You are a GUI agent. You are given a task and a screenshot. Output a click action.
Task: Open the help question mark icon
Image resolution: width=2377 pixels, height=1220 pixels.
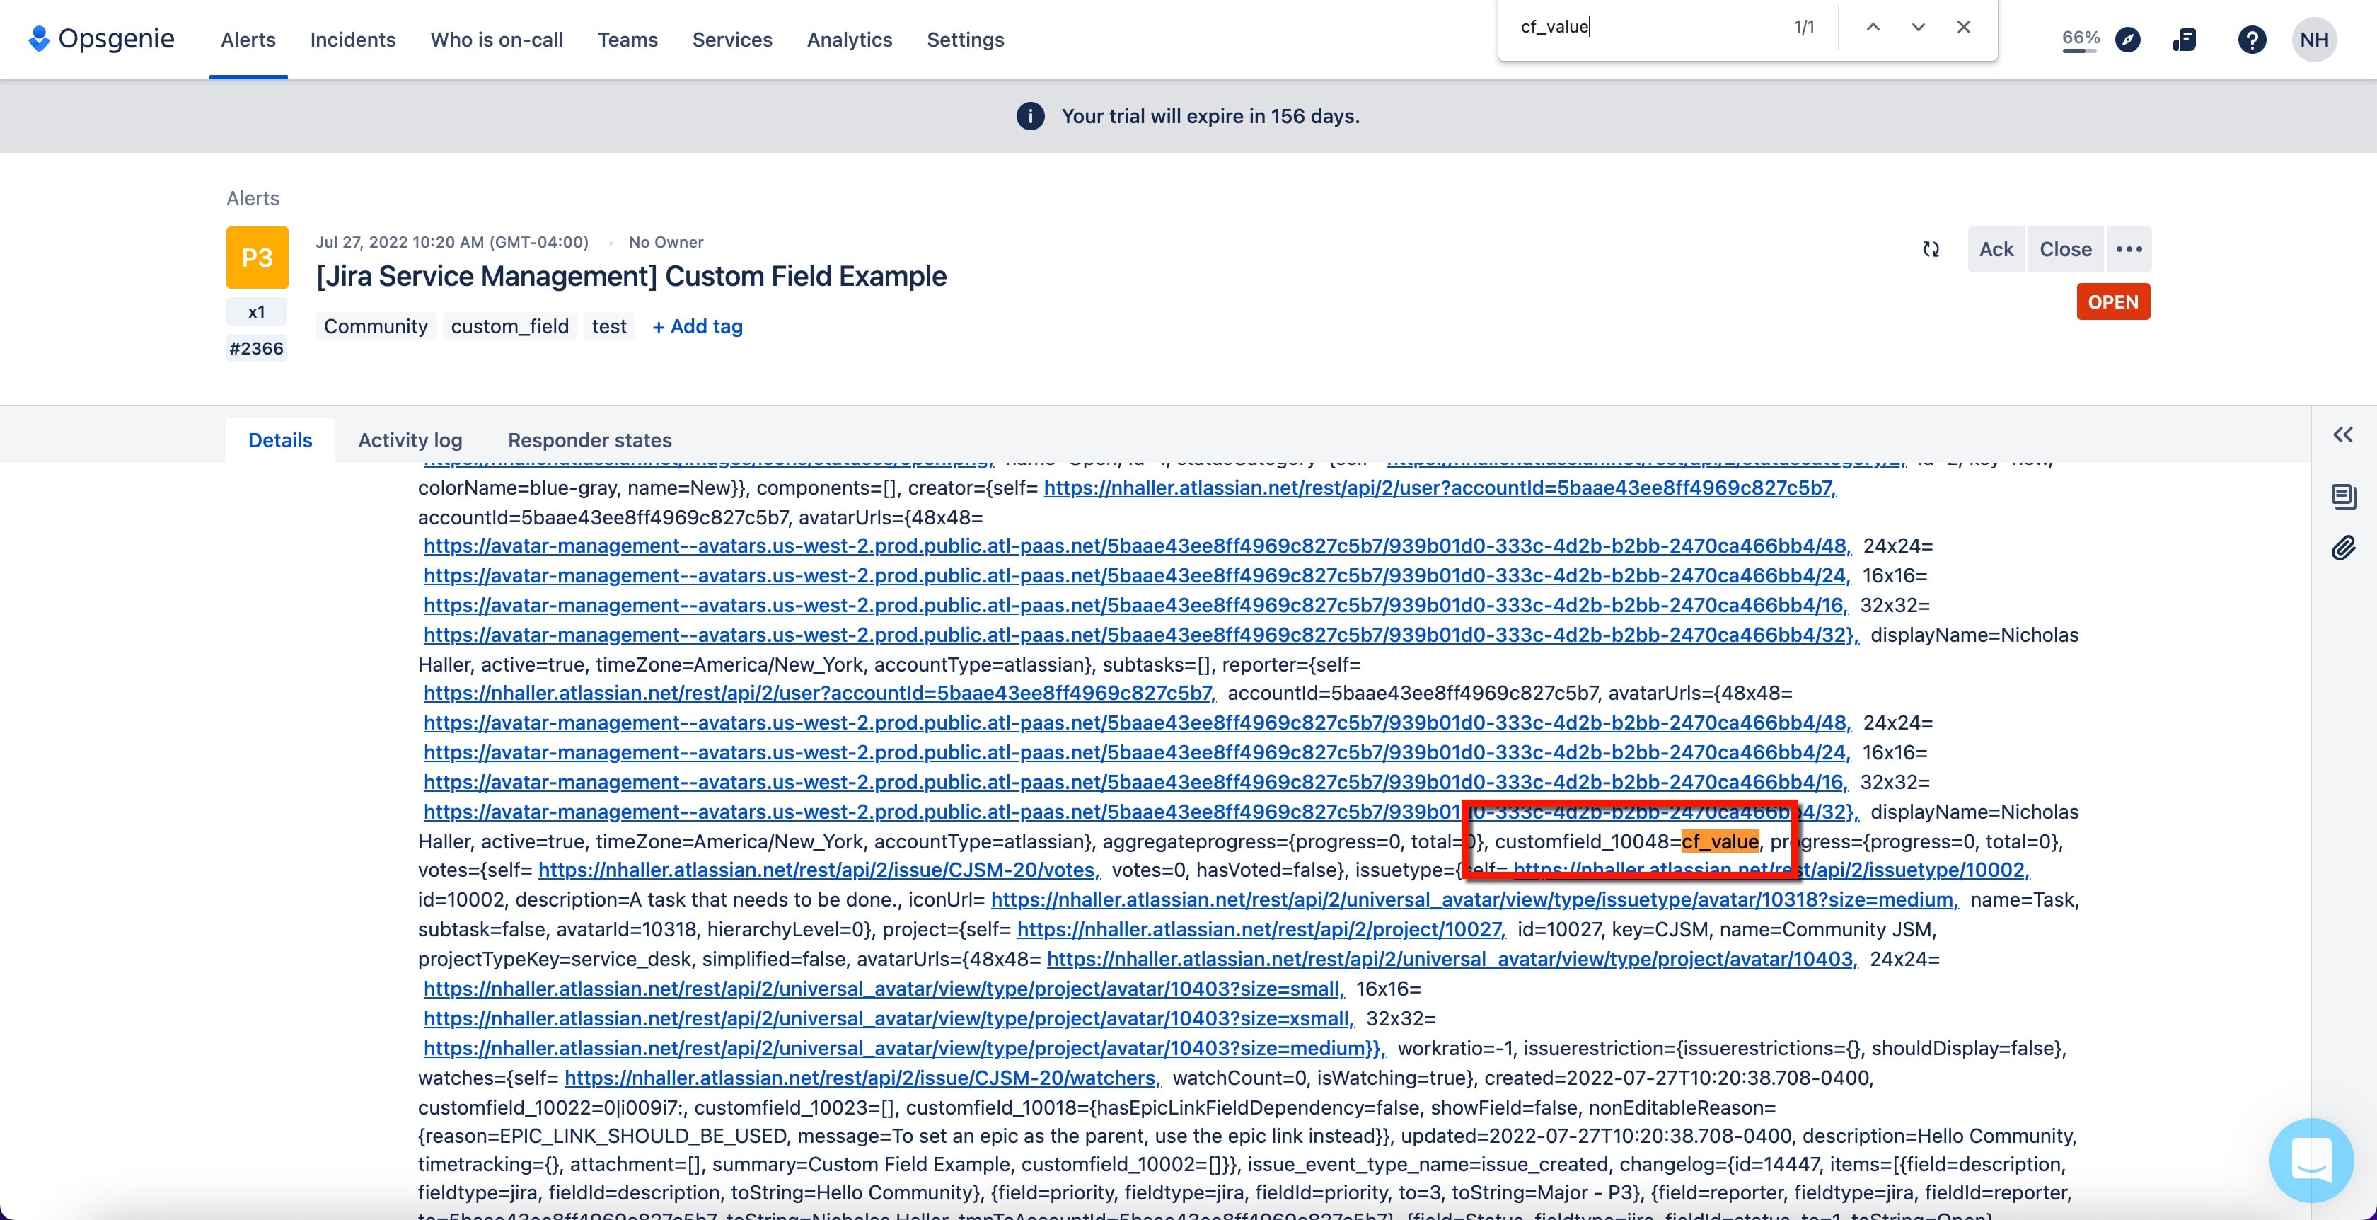point(2252,40)
